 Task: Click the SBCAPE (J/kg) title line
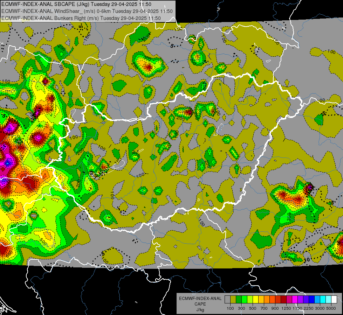click(x=76, y=4)
